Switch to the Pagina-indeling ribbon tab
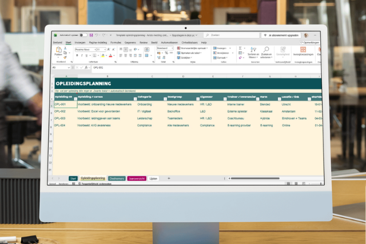The width and height of the screenshot is (366, 244). point(98,43)
